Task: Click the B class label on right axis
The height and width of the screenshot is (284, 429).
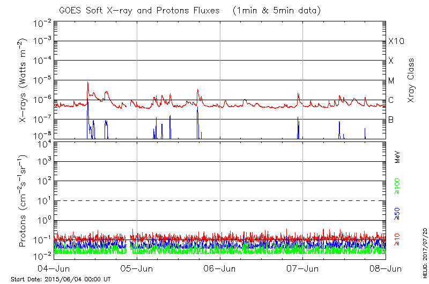Action: 391,119
